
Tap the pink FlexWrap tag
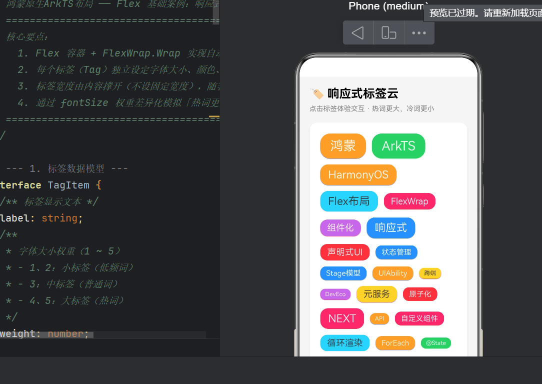[x=409, y=201]
